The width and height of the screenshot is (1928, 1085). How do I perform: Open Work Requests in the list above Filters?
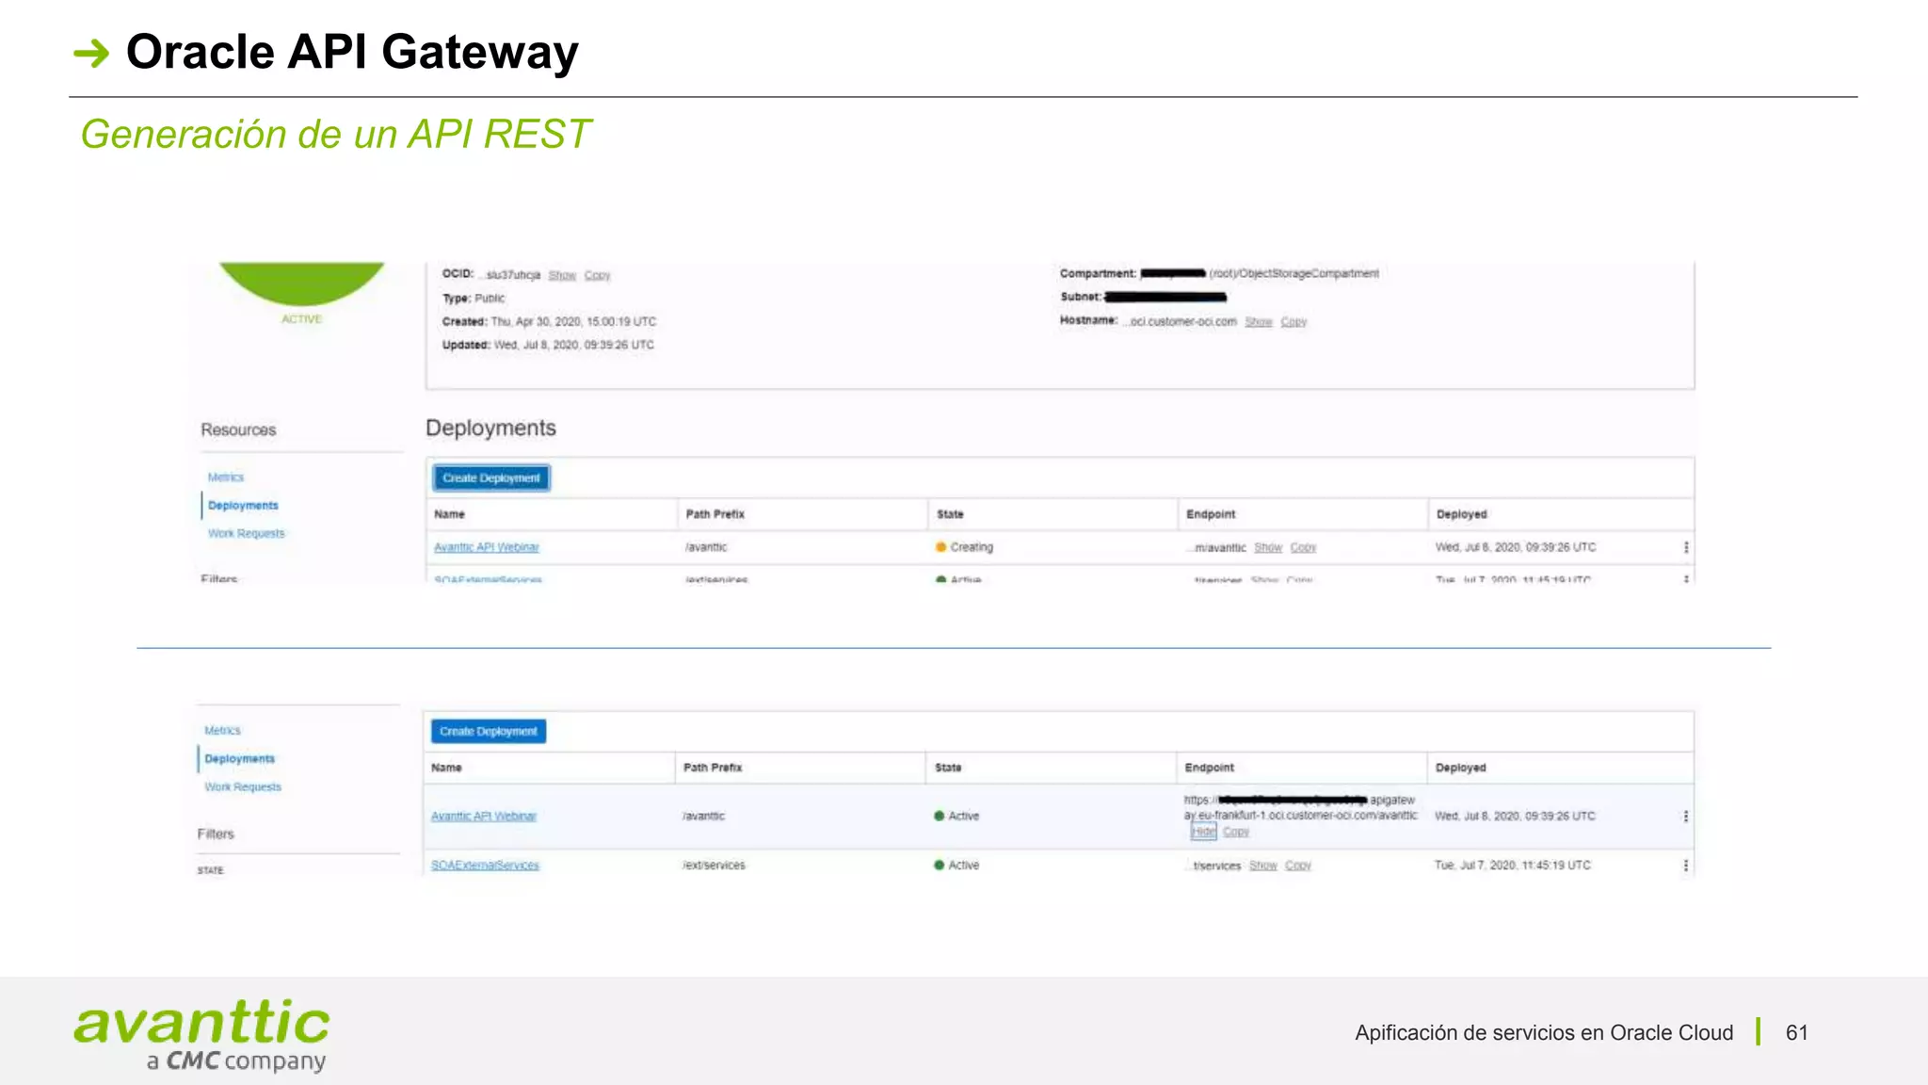click(243, 787)
